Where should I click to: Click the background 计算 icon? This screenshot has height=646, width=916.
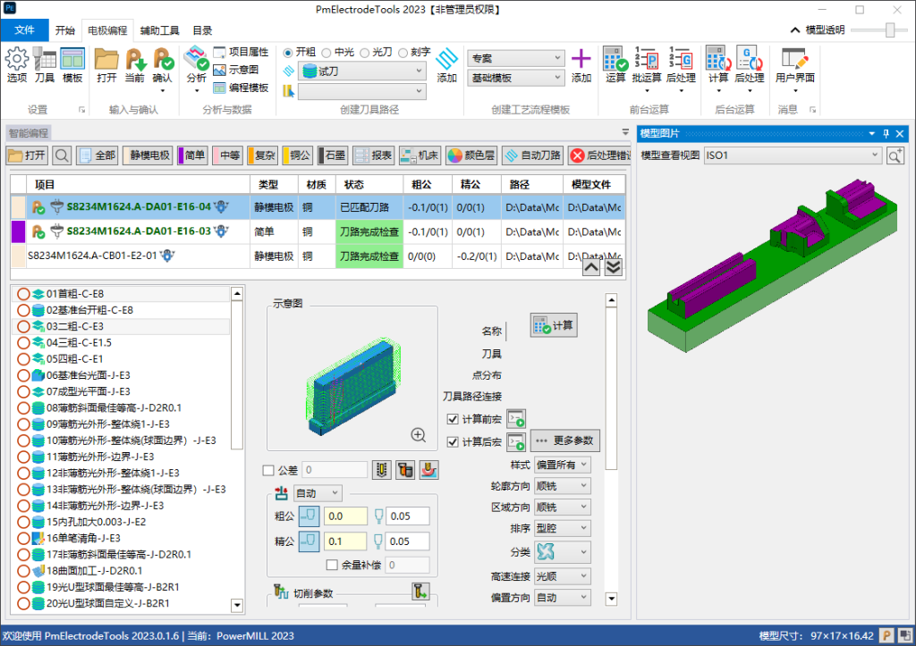click(718, 64)
